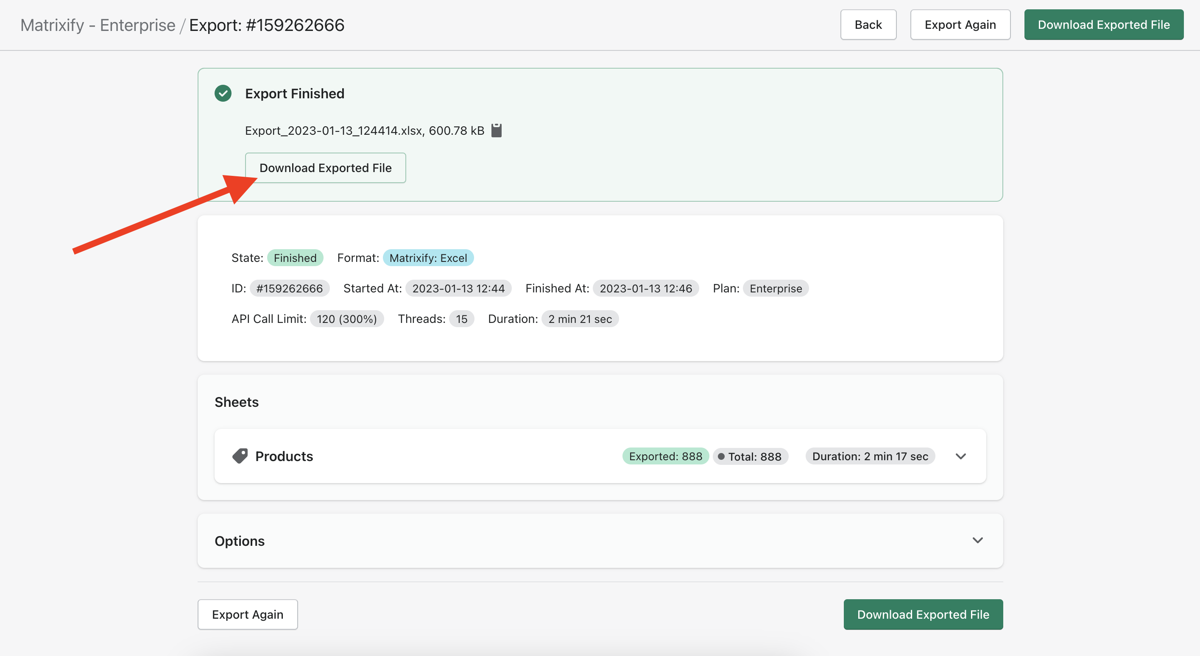Click the Products tag icon in Sheets
The height and width of the screenshot is (656, 1200).
click(x=240, y=456)
